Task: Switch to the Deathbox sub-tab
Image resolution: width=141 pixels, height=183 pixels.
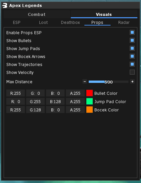Action: click(x=70, y=23)
